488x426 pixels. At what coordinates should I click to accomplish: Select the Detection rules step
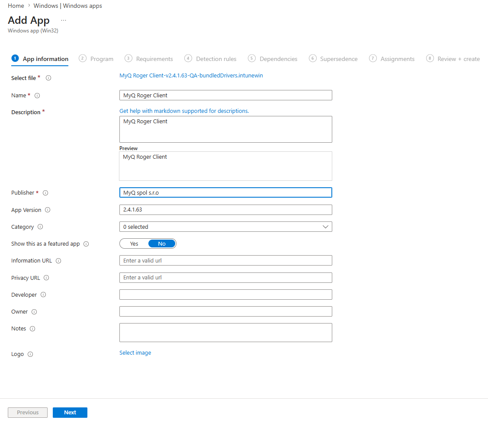[210, 59]
